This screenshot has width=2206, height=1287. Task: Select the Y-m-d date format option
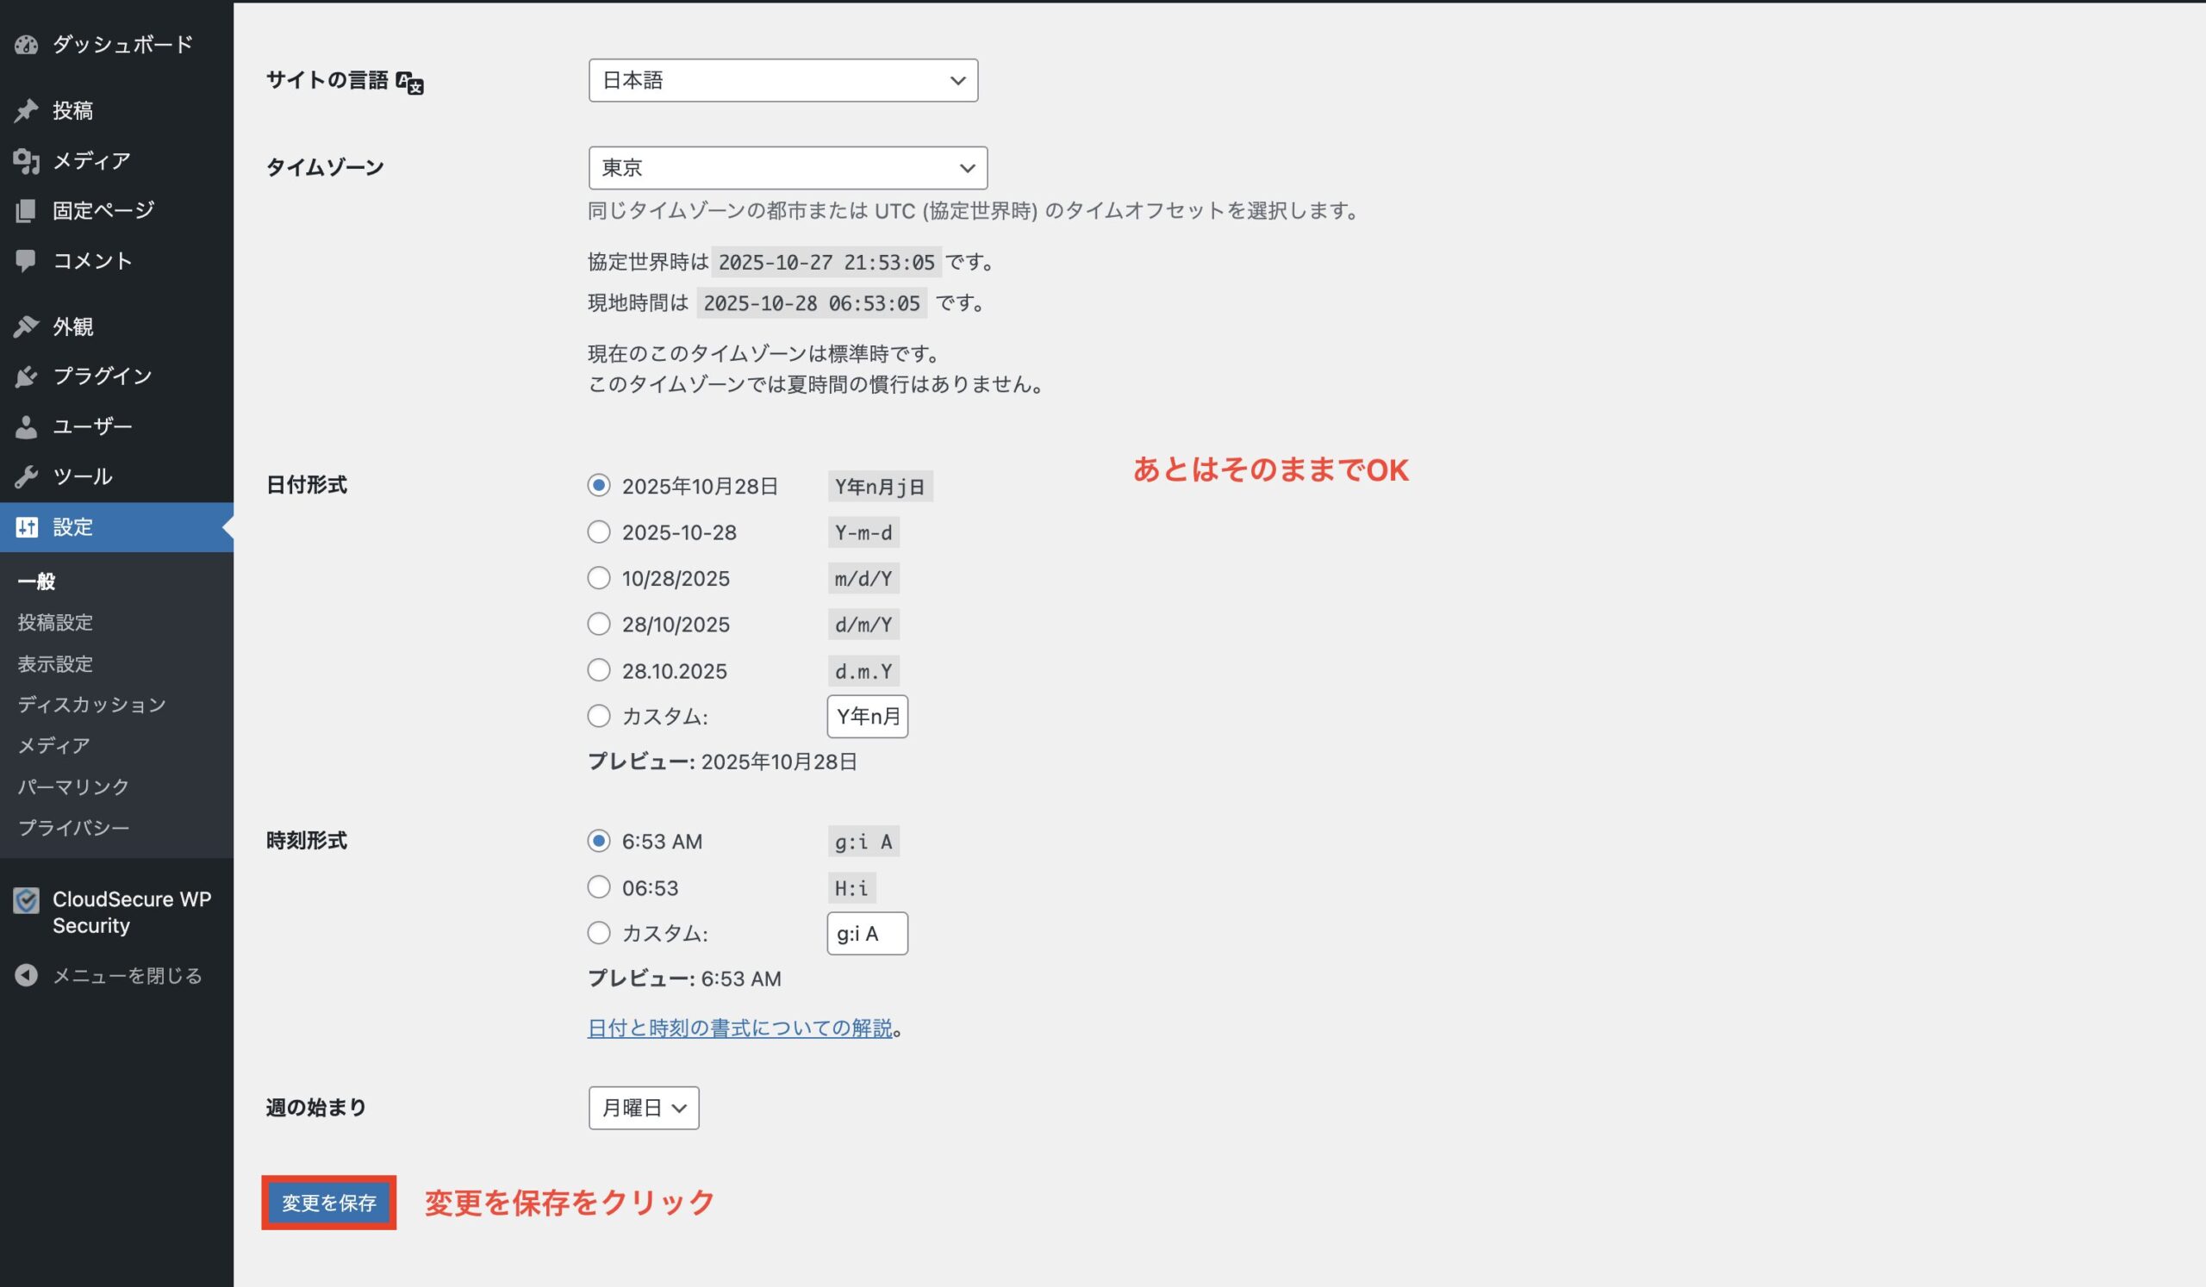tap(599, 531)
